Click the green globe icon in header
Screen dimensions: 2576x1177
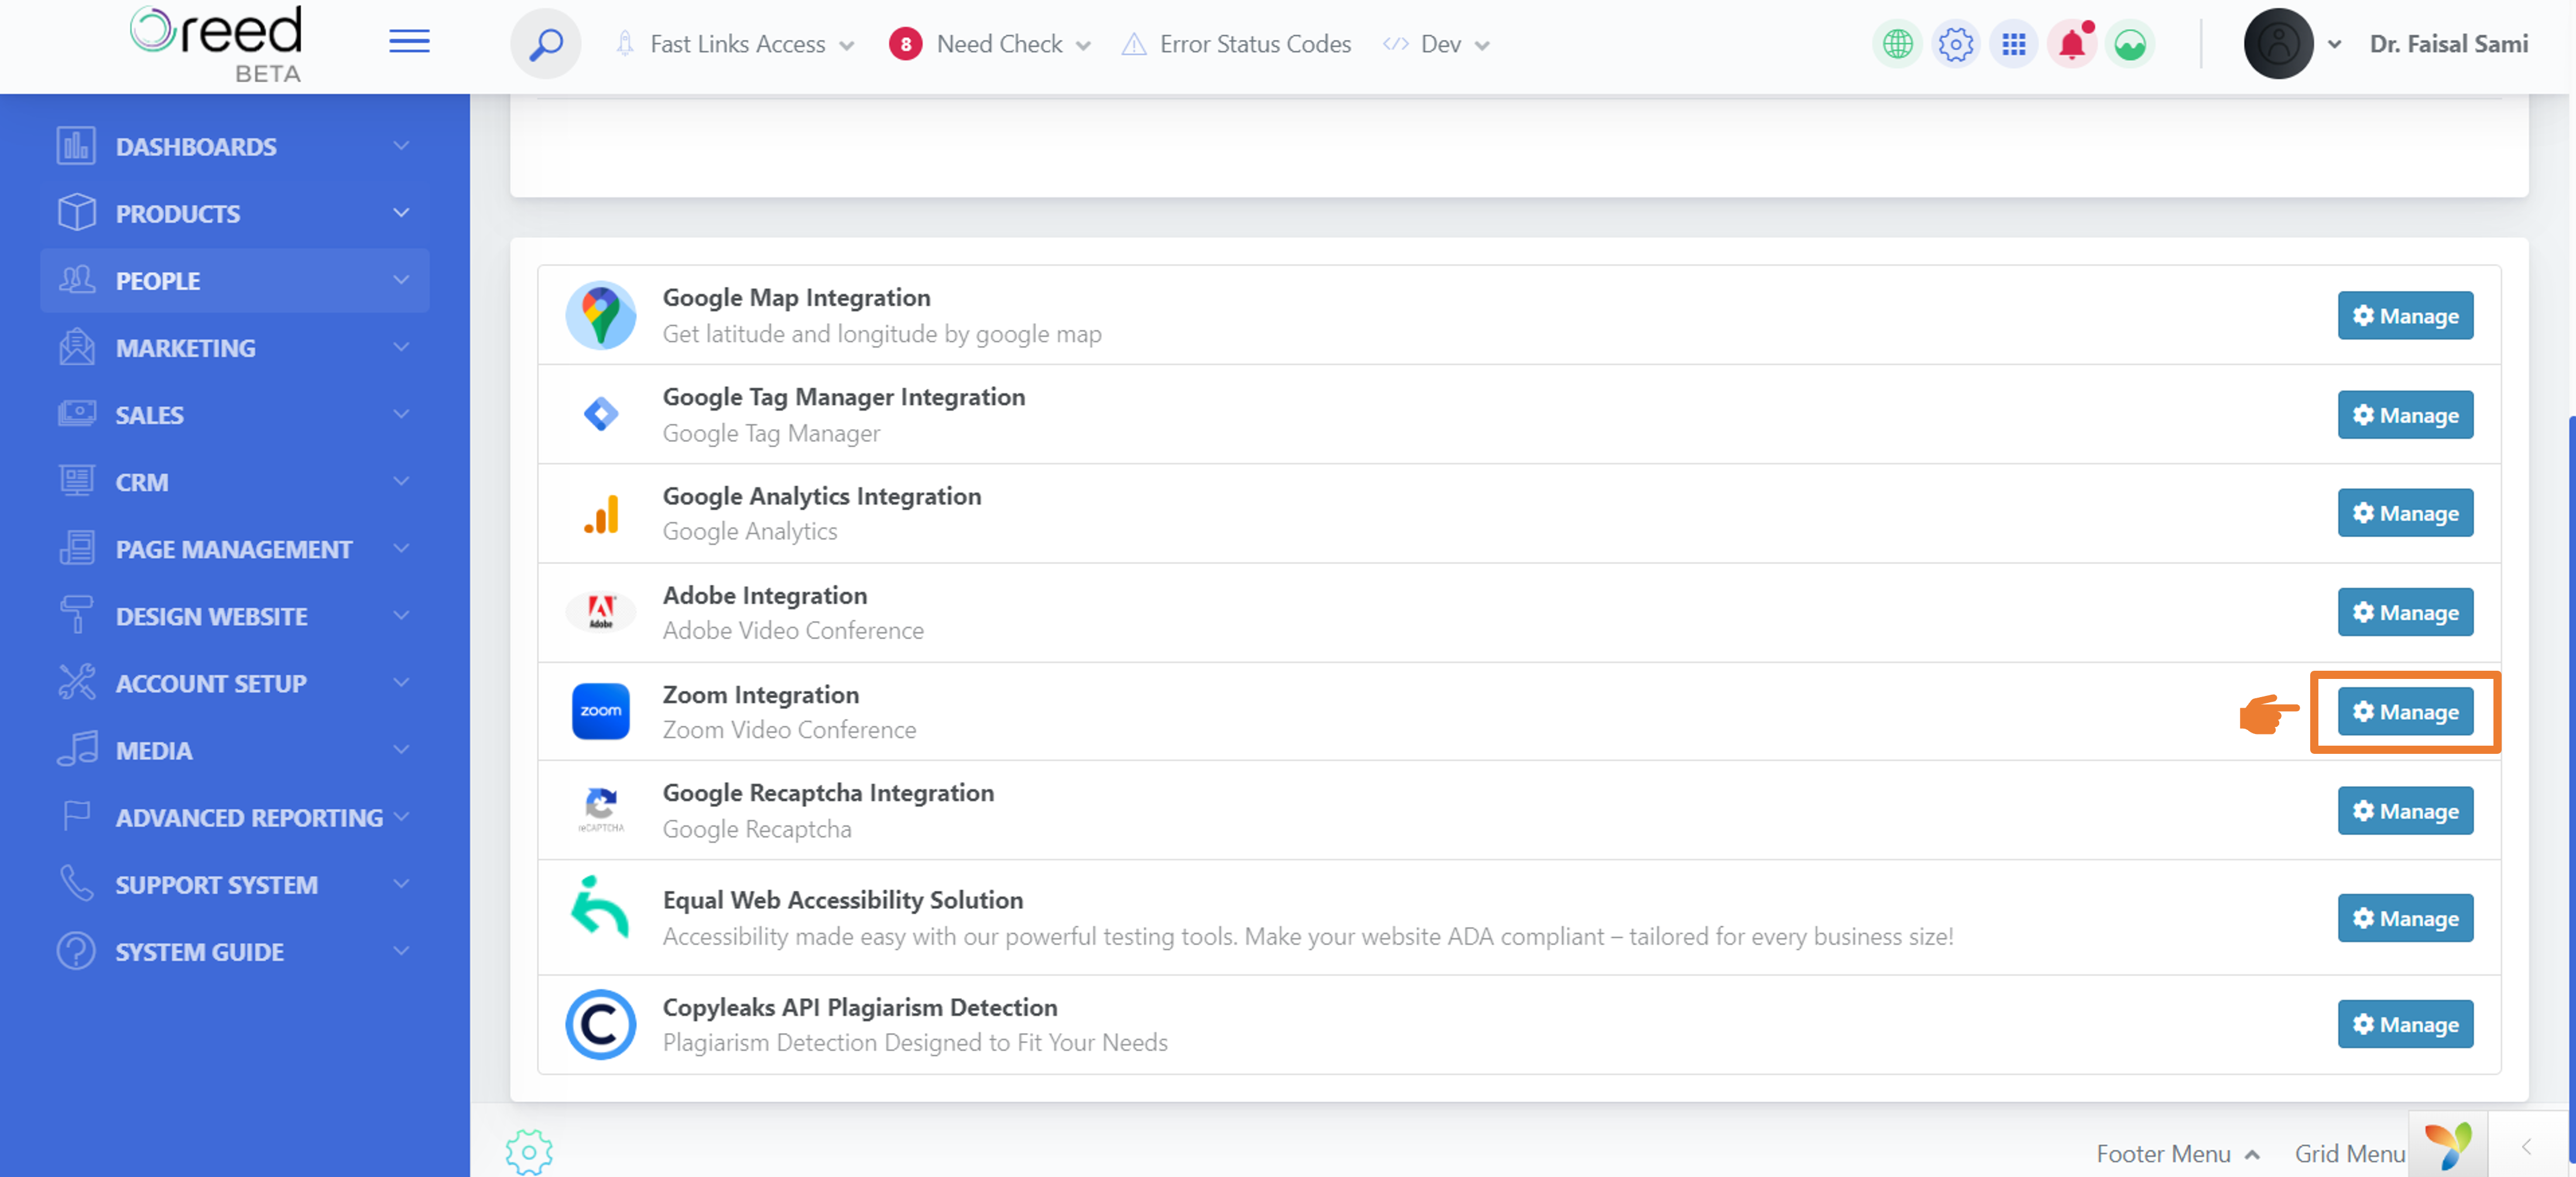[x=1897, y=44]
